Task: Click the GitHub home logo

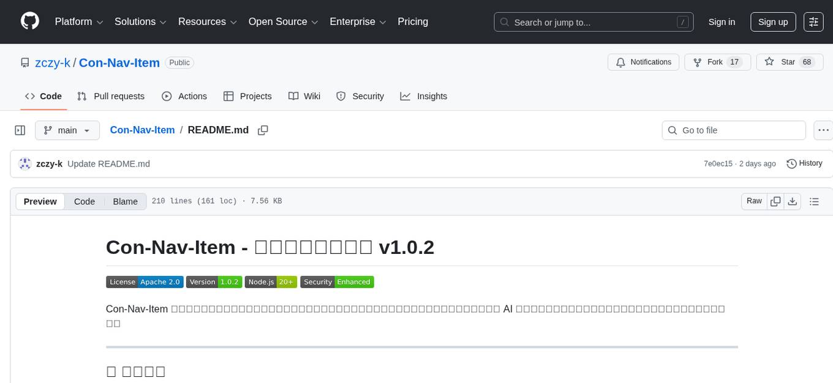Action: (x=29, y=22)
